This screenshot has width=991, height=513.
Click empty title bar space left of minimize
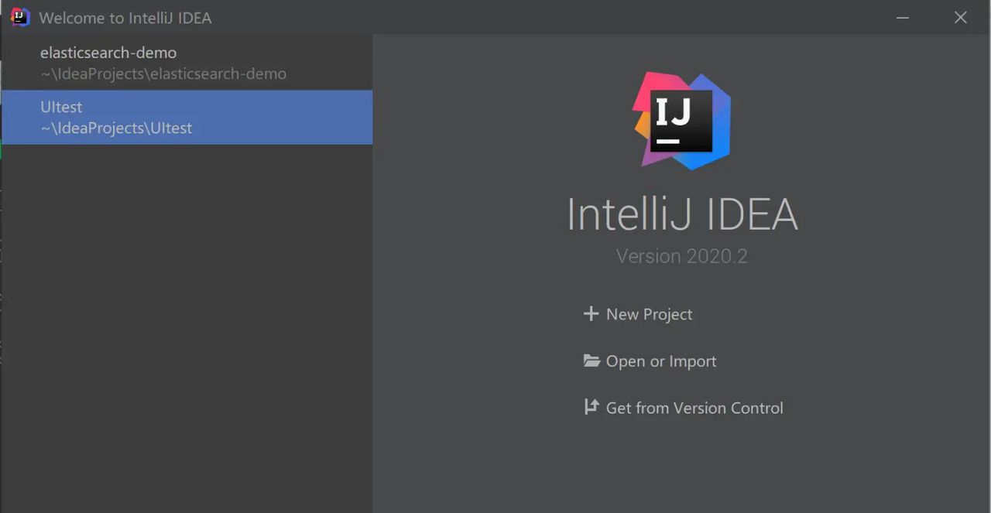click(x=542, y=17)
